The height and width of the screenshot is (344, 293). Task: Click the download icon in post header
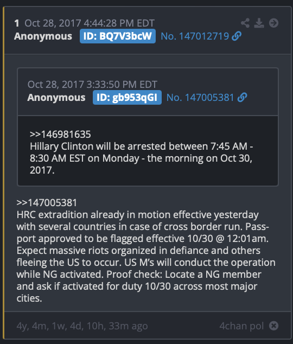point(259,23)
